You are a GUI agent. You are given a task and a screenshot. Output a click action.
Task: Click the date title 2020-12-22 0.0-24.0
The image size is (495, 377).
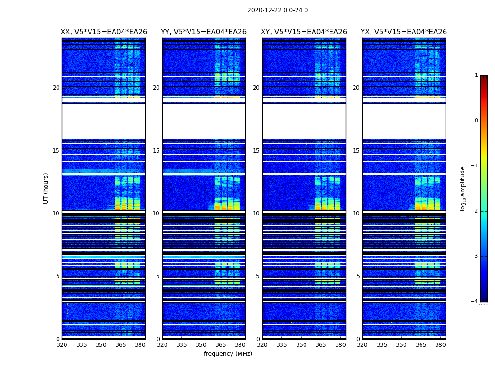pyautogui.click(x=277, y=10)
